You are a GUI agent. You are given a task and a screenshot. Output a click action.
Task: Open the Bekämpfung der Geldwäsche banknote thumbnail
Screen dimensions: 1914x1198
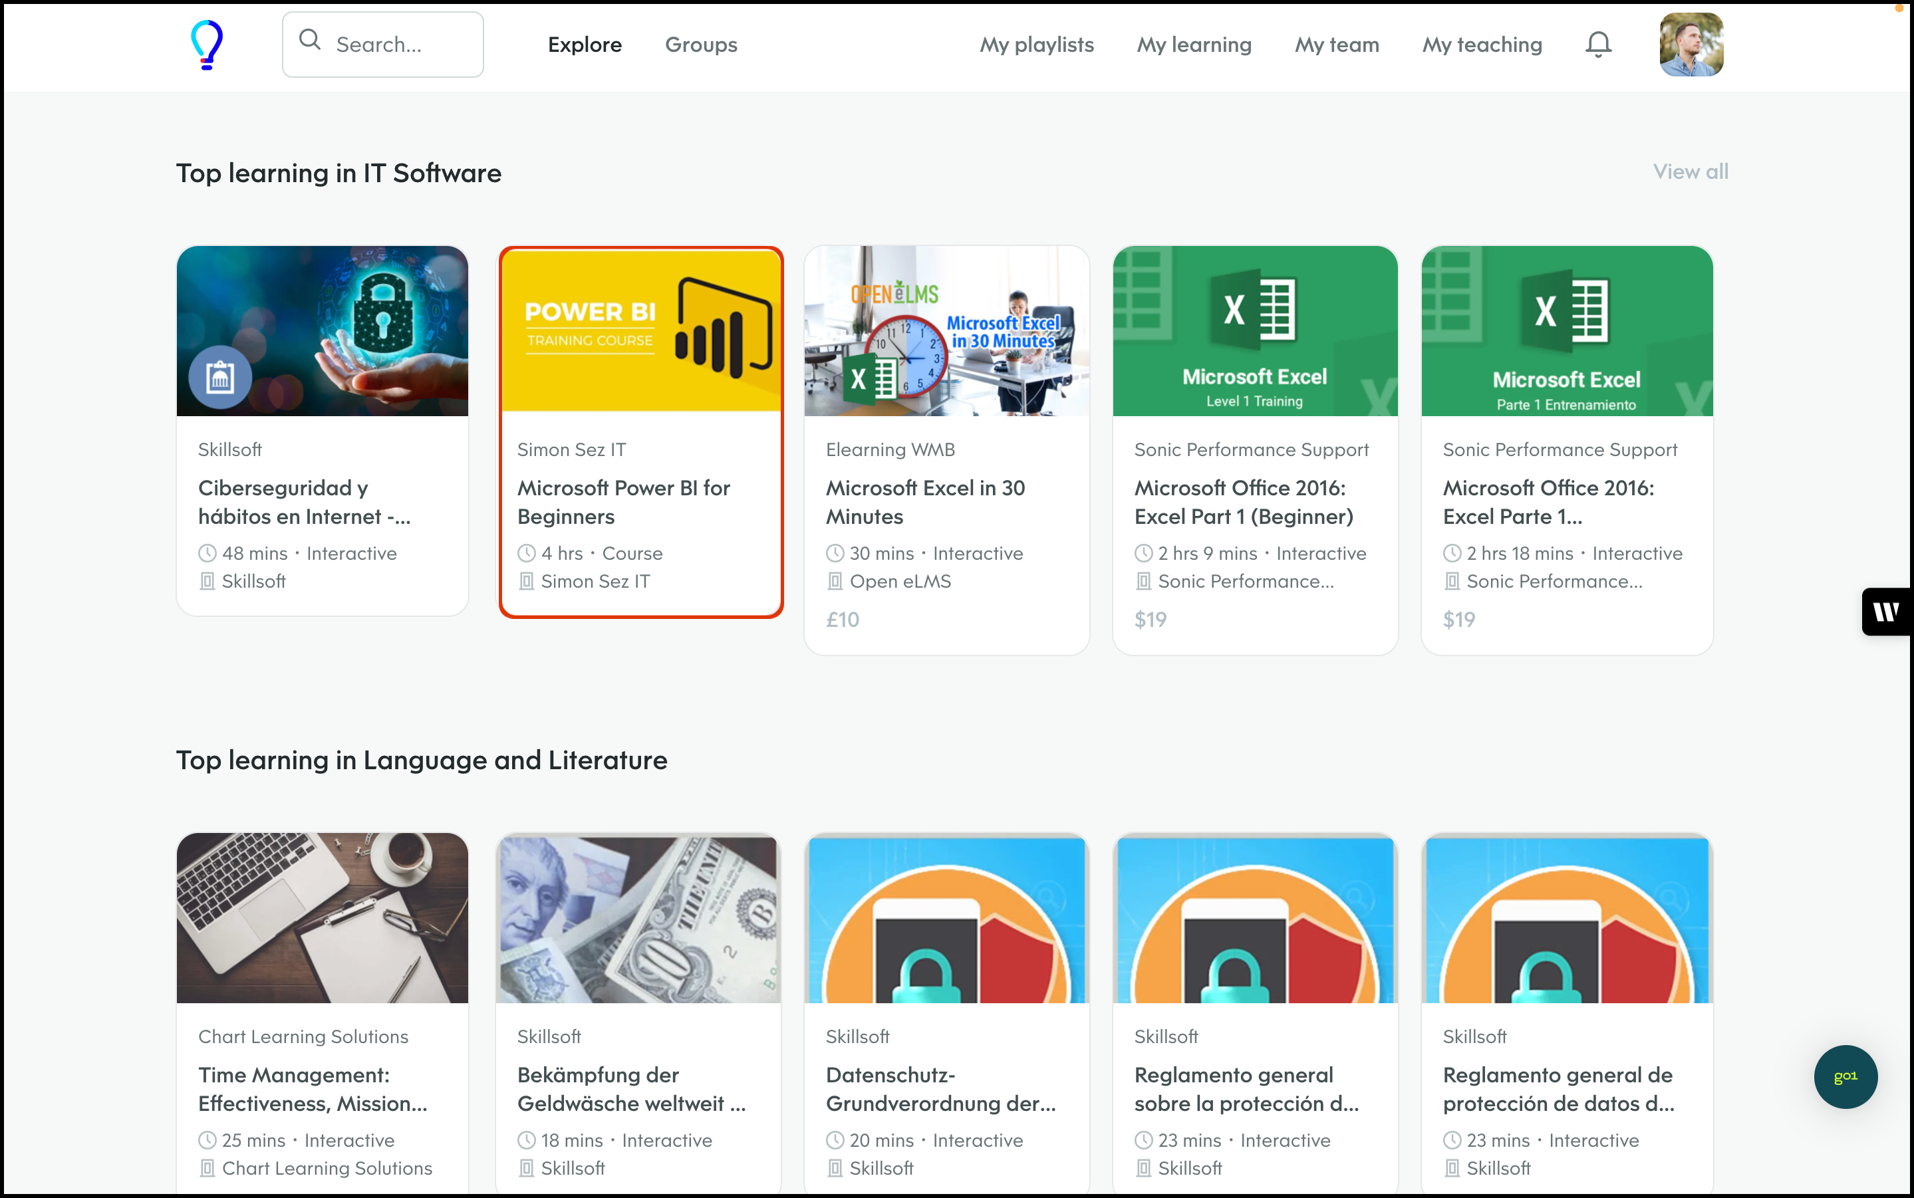[x=638, y=918]
